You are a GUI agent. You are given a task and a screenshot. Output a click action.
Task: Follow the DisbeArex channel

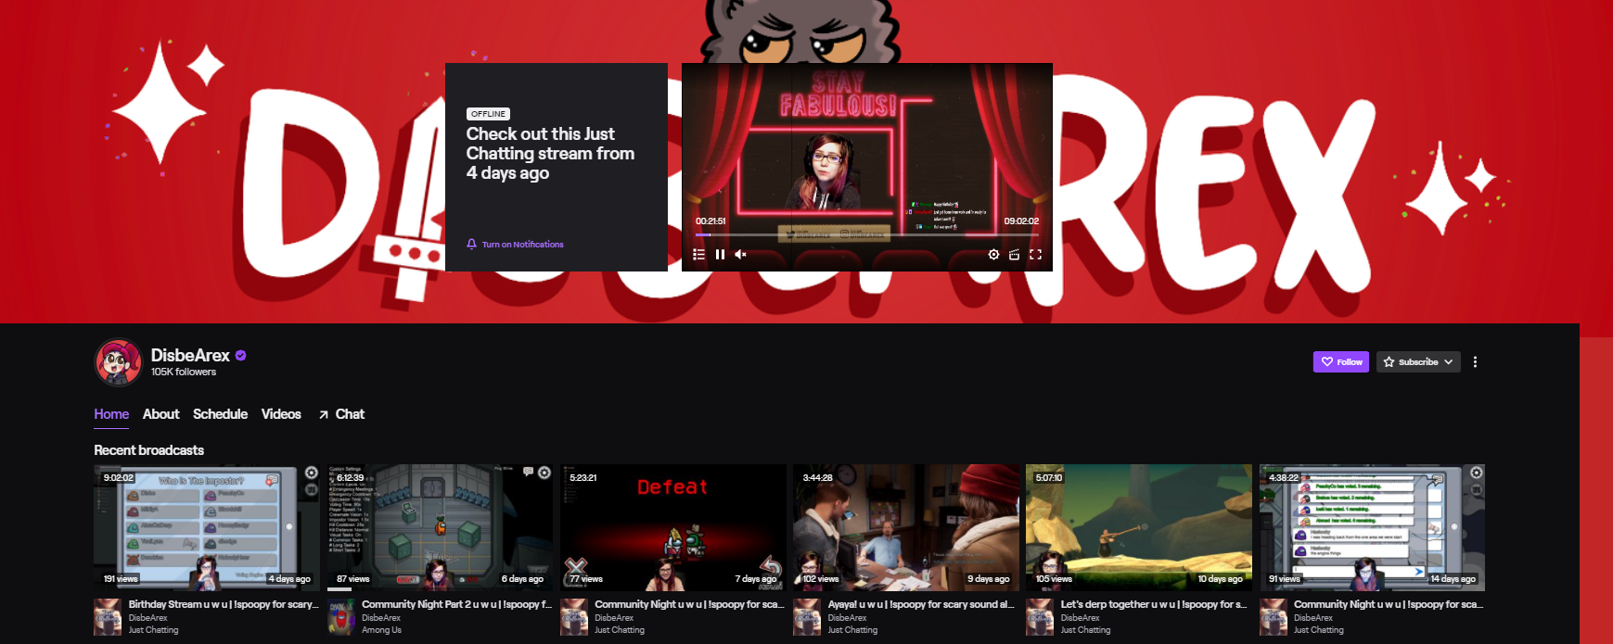(1341, 362)
